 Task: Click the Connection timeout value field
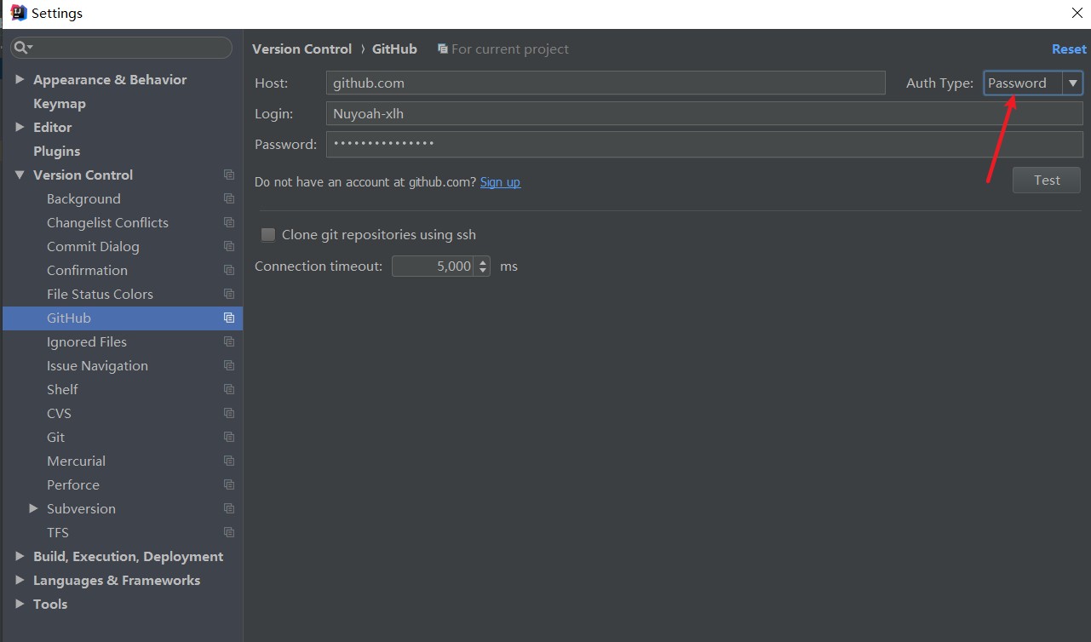[x=434, y=267]
